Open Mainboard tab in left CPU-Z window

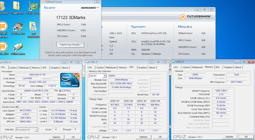[x=24, y=68]
